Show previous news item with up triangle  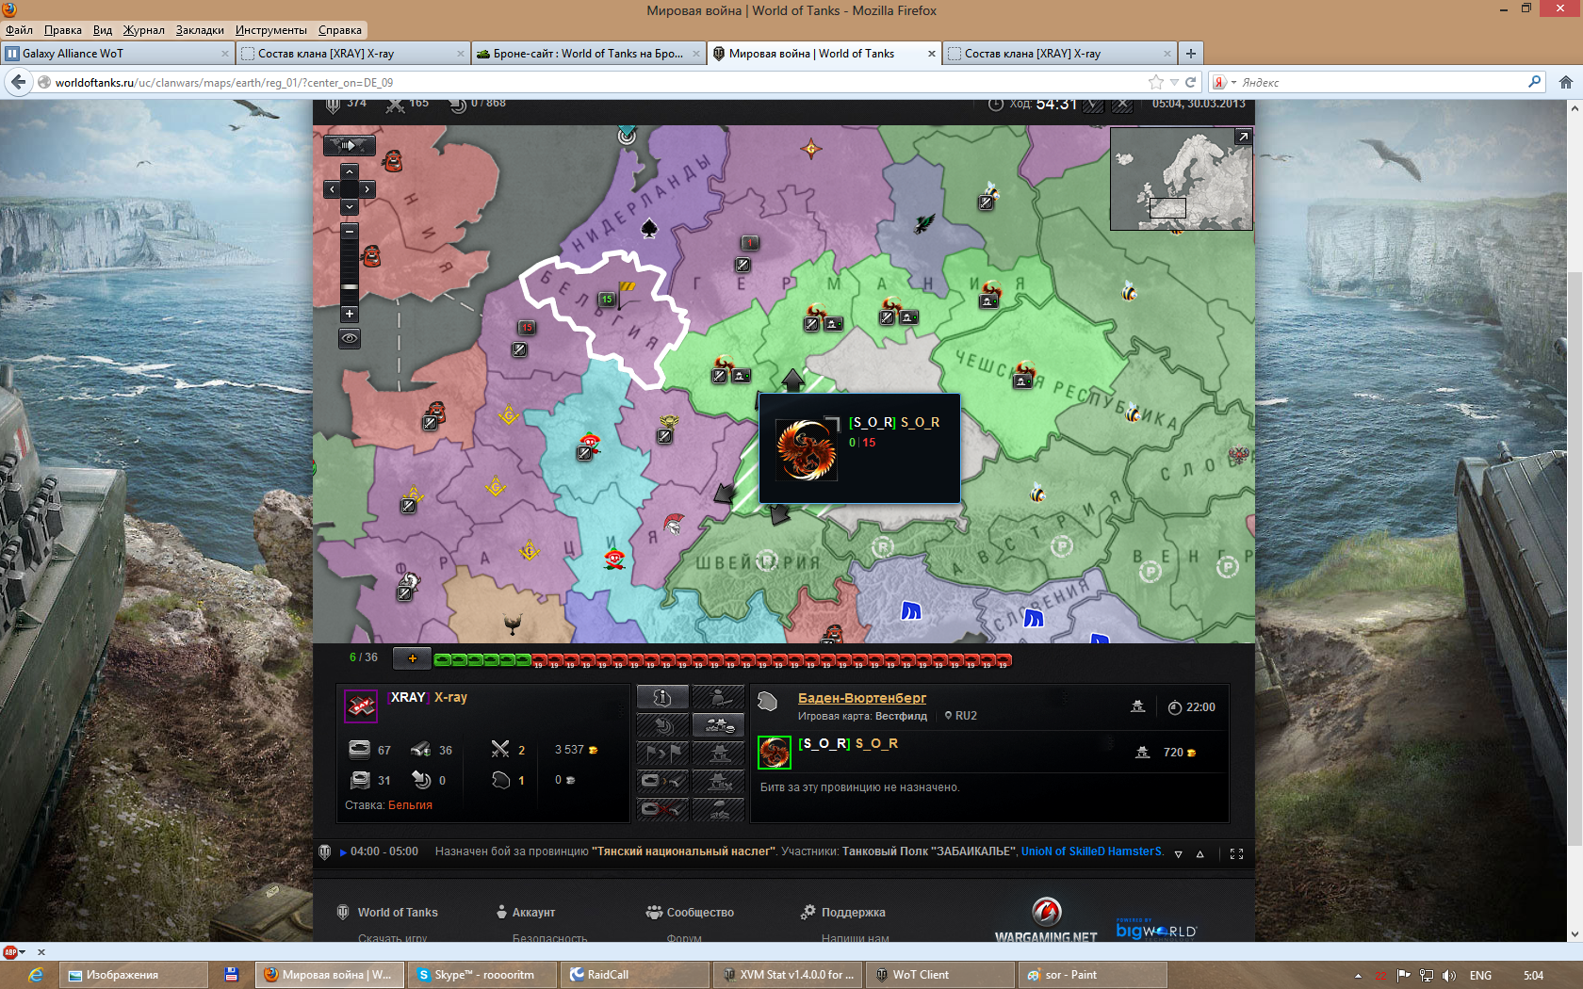[x=1200, y=854]
